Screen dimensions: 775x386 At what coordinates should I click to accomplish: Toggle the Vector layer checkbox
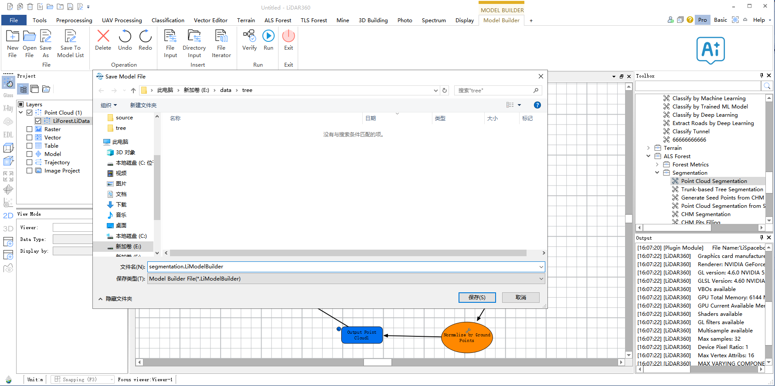click(x=30, y=138)
